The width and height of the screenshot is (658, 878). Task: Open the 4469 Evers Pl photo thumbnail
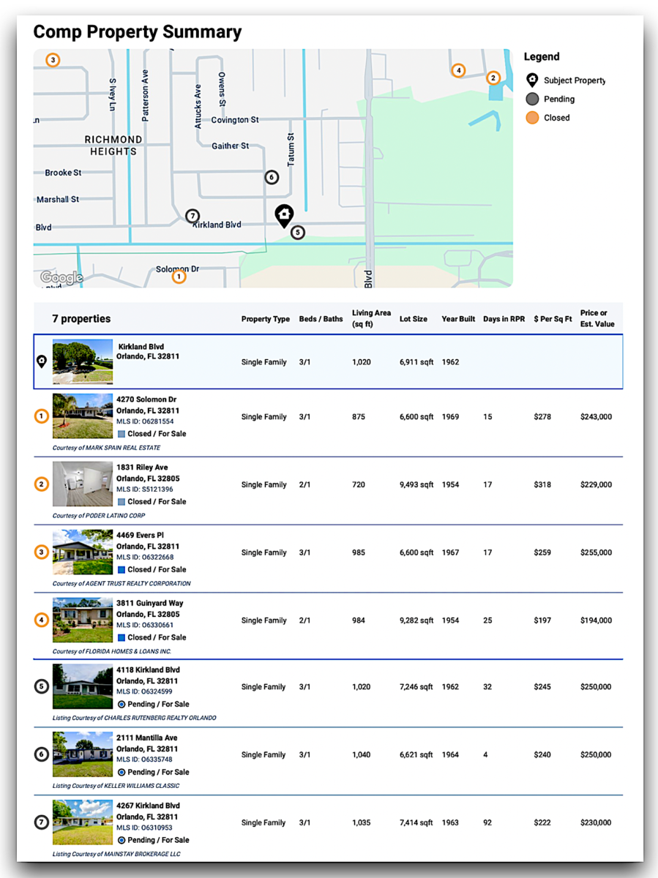83,552
